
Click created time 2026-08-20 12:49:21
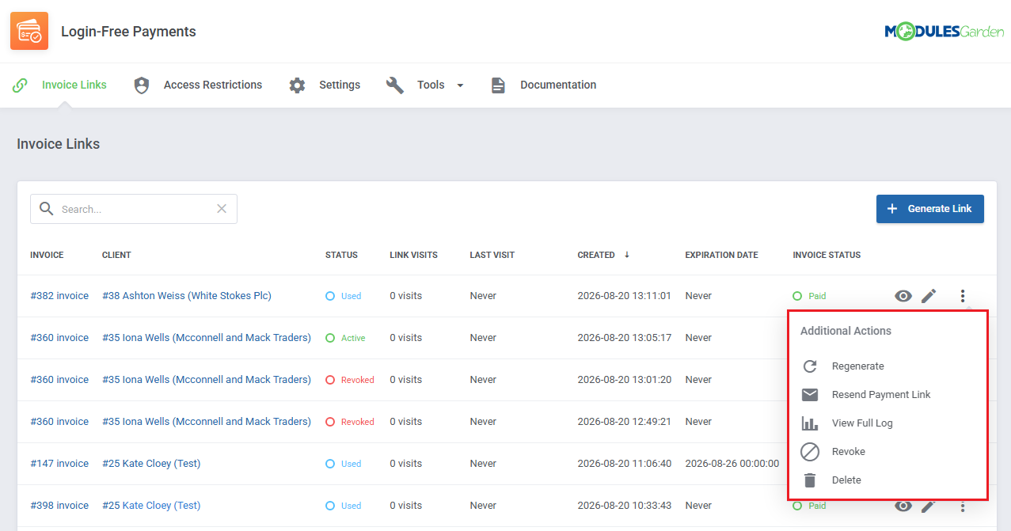[625, 422]
